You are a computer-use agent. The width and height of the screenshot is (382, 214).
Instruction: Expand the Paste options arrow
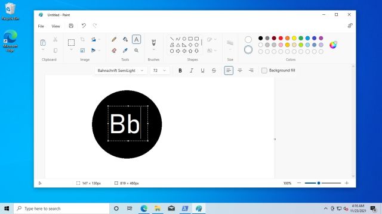point(43,50)
